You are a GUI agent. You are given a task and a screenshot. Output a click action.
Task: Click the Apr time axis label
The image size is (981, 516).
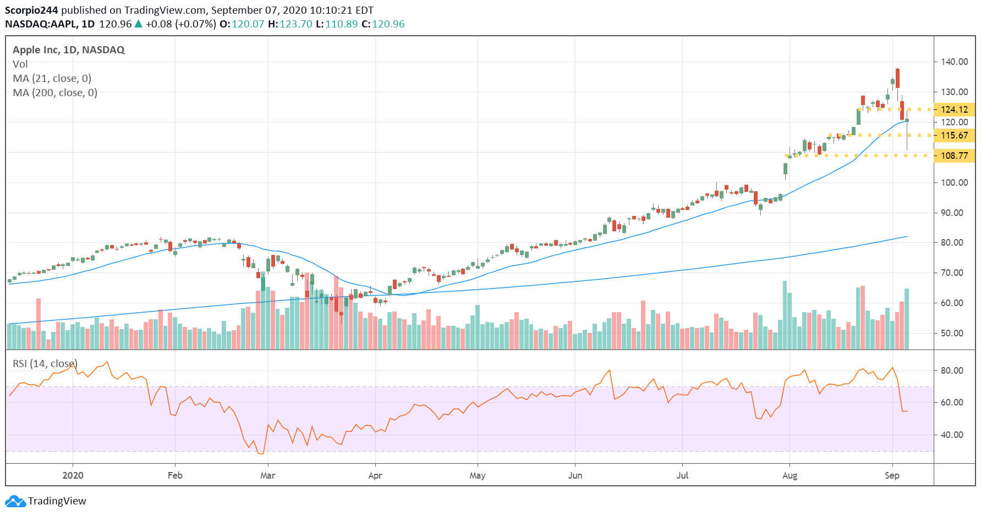(375, 475)
